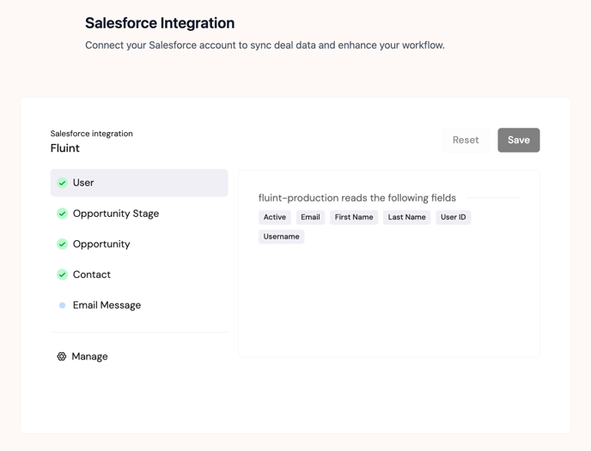Open the Manage menu item
The image size is (591, 451).
coord(90,357)
